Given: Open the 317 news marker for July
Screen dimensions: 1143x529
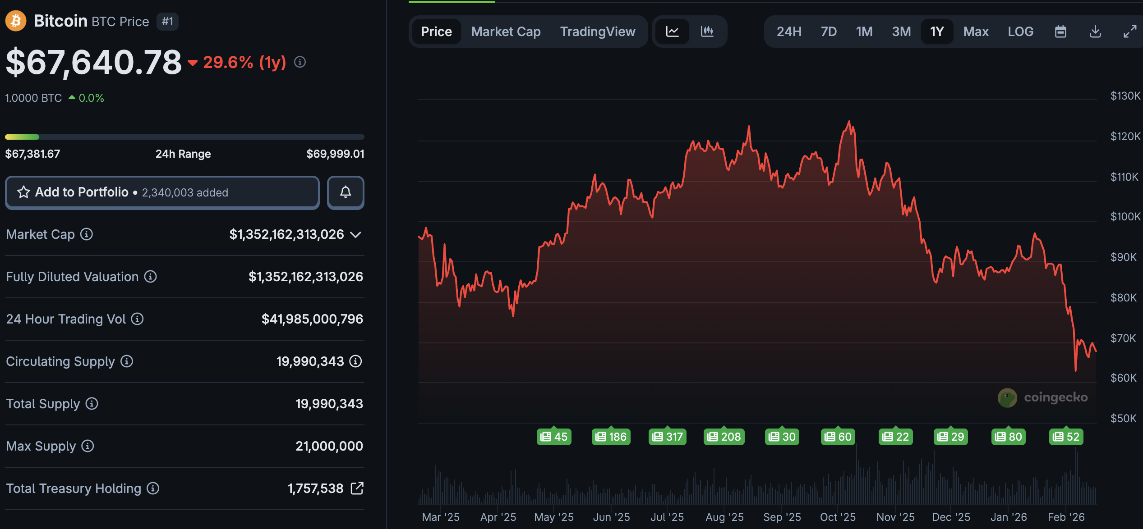Looking at the screenshot, I should coord(668,437).
